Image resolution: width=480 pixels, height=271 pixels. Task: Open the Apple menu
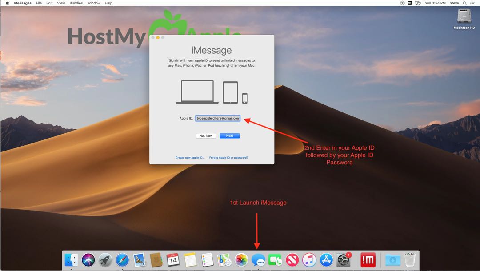pyautogui.click(x=8, y=3)
